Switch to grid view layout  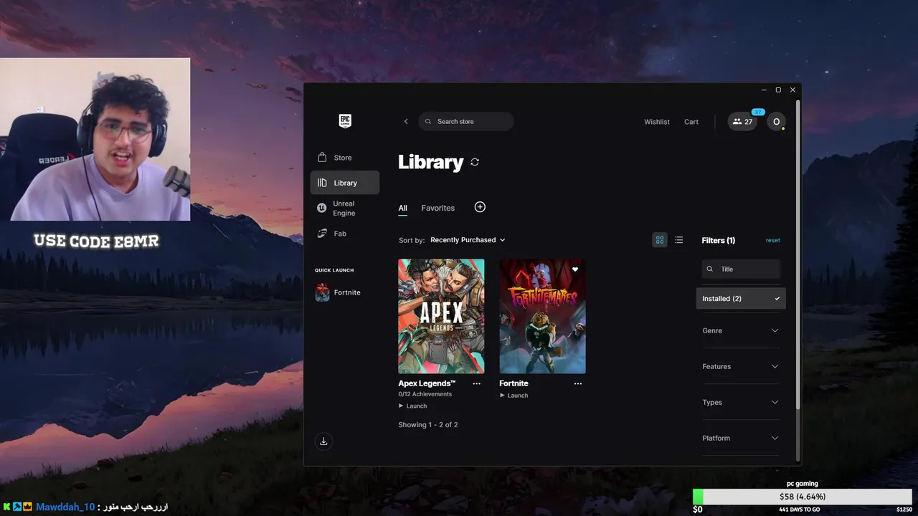(x=660, y=240)
